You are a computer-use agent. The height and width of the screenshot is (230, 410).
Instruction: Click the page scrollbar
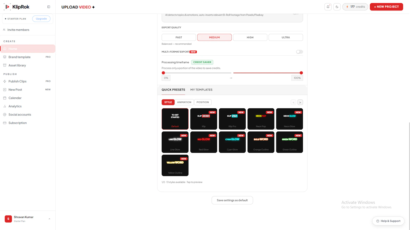tap(409, 176)
